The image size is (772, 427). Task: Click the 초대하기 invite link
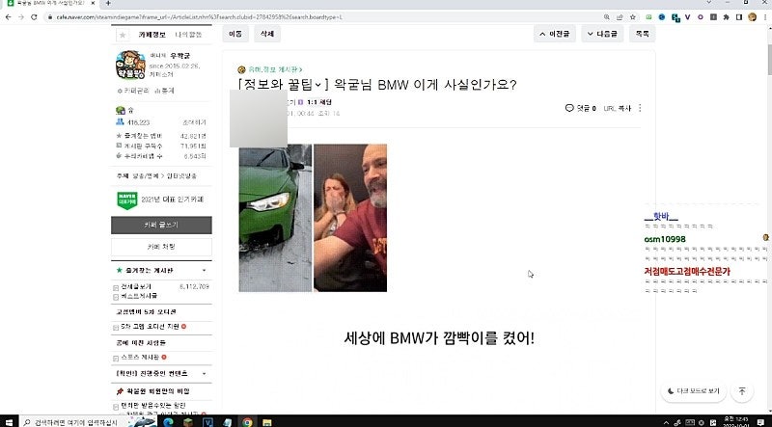(195, 122)
